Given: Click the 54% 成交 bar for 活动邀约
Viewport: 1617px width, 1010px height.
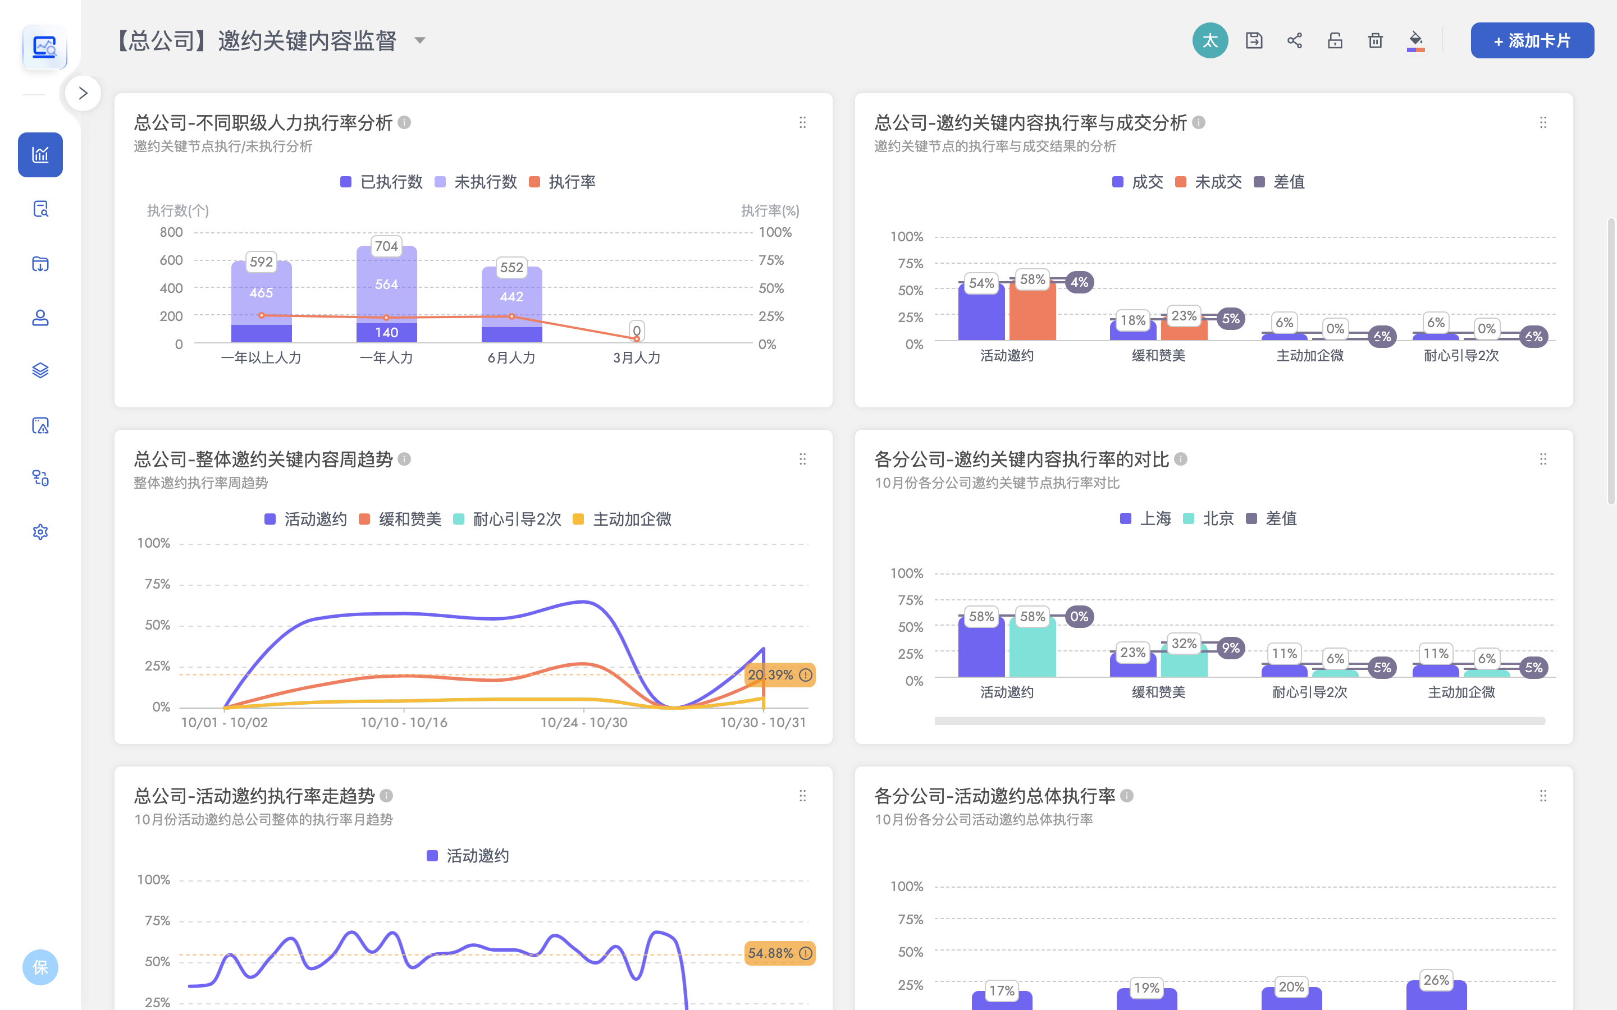Looking at the screenshot, I should pyautogui.click(x=981, y=311).
